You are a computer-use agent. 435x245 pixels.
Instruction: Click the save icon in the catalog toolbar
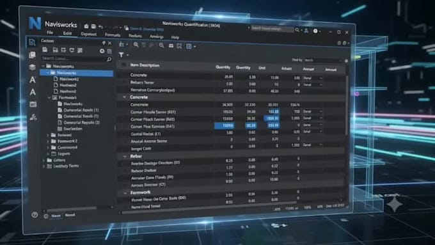55,50
